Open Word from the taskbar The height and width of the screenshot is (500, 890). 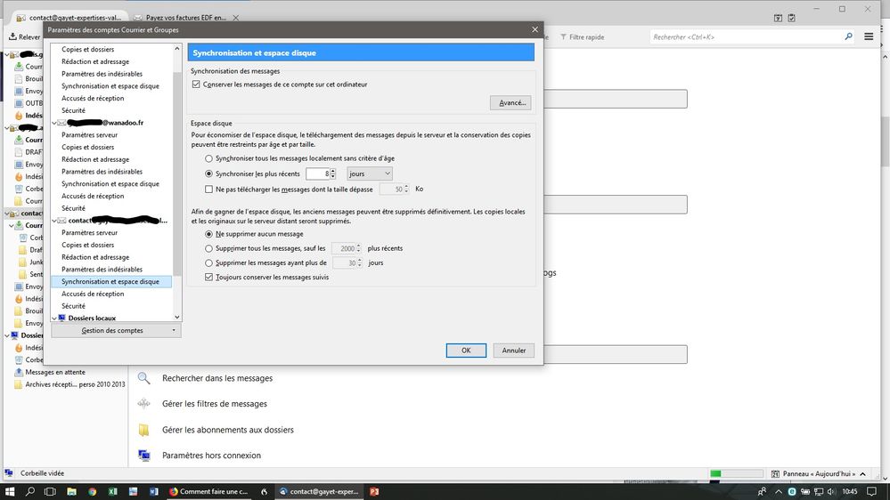tap(154, 491)
